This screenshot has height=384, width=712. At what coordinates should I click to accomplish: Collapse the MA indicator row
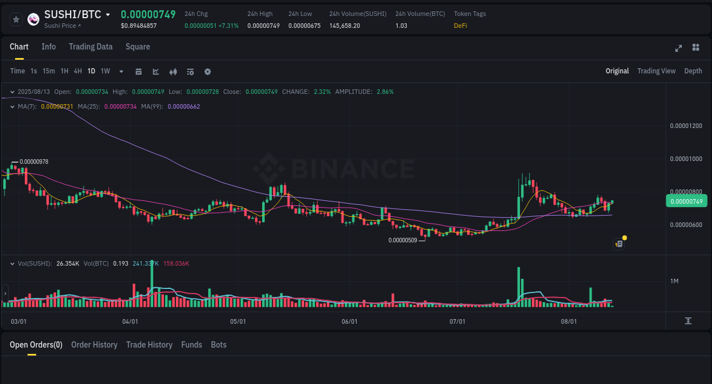click(12, 106)
